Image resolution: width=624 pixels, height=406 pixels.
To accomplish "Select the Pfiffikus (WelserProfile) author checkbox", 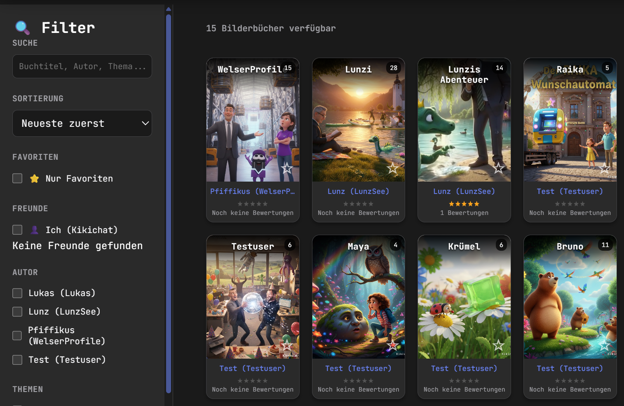I will [17, 336].
